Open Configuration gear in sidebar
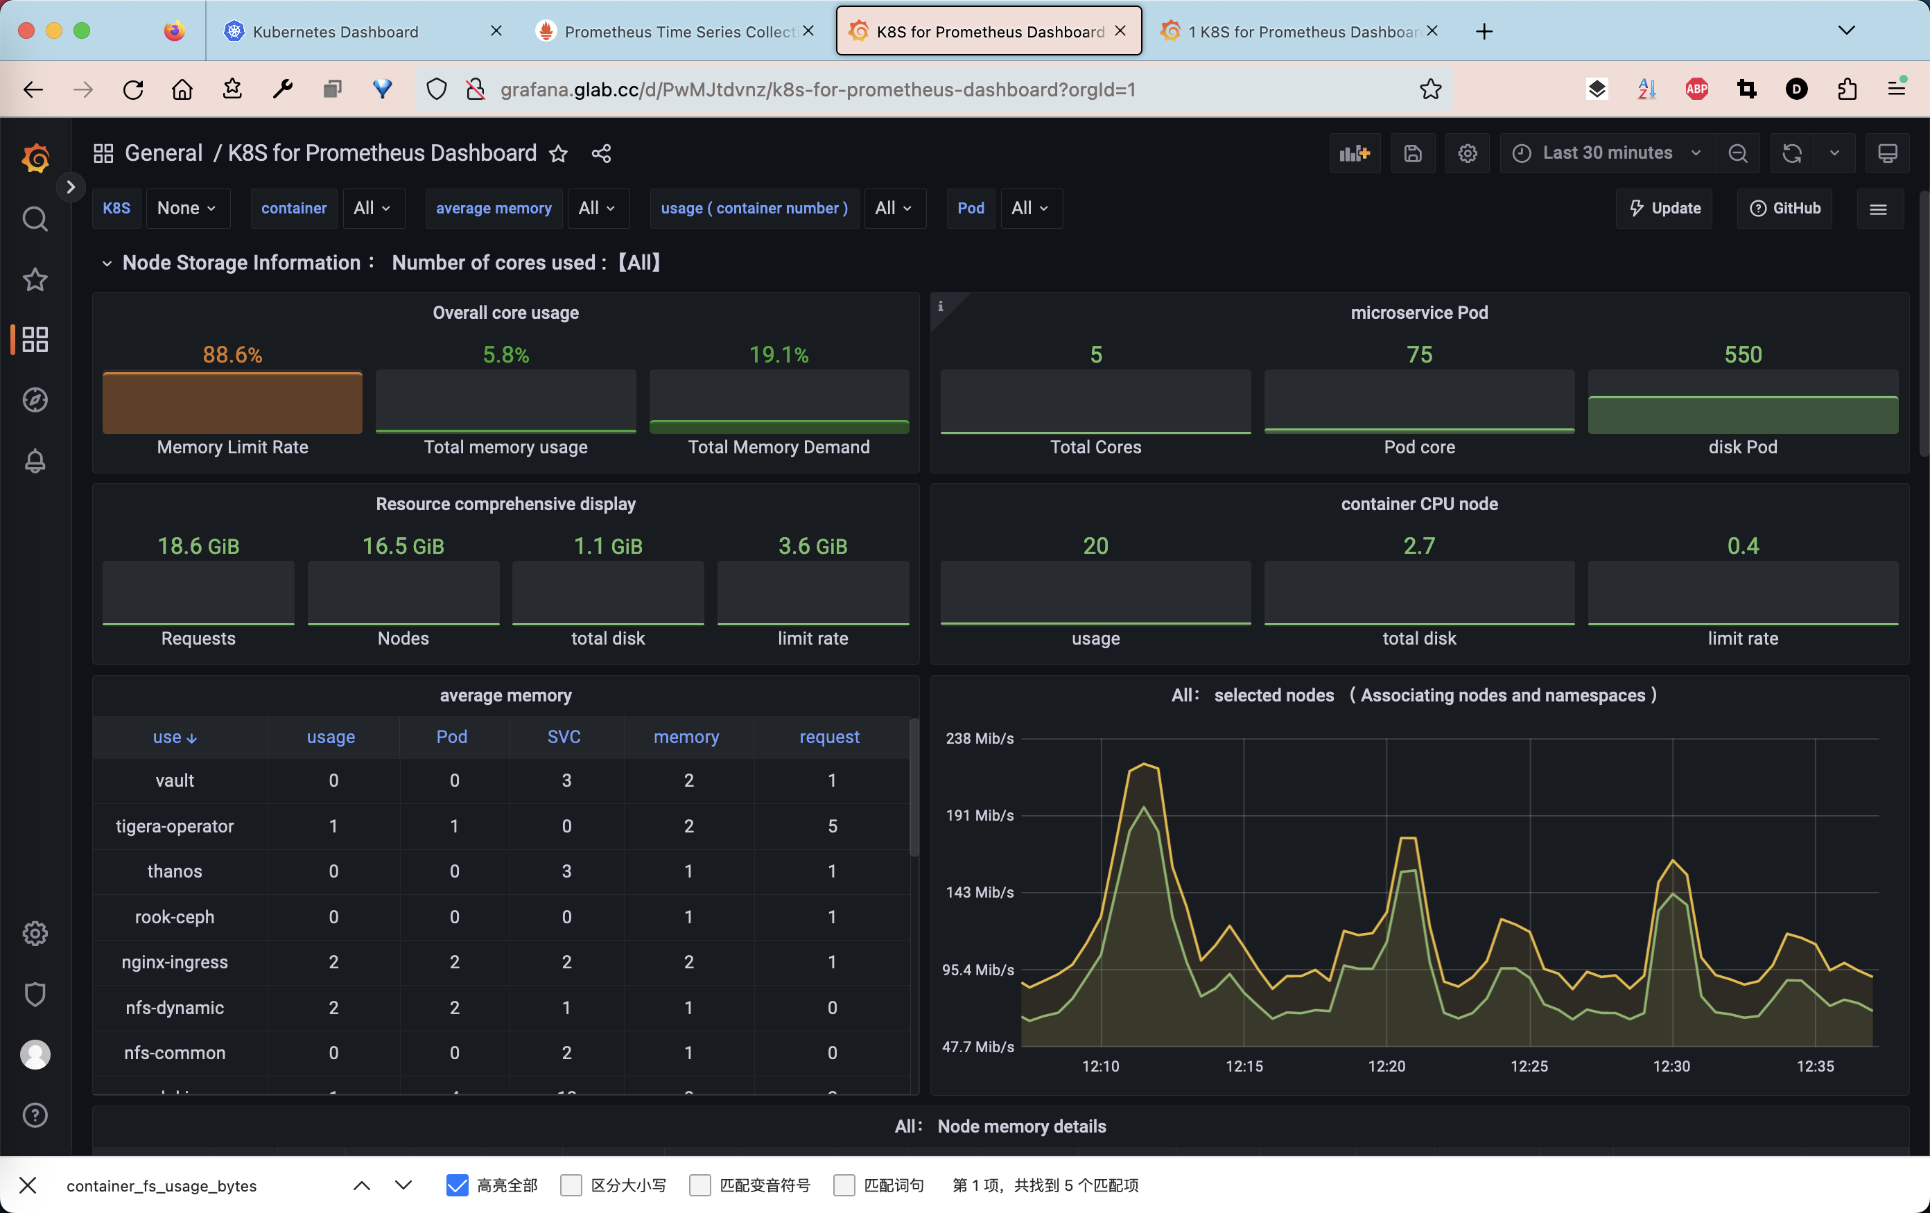Viewport: 1930px width, 1213px height. click(35, 934)
